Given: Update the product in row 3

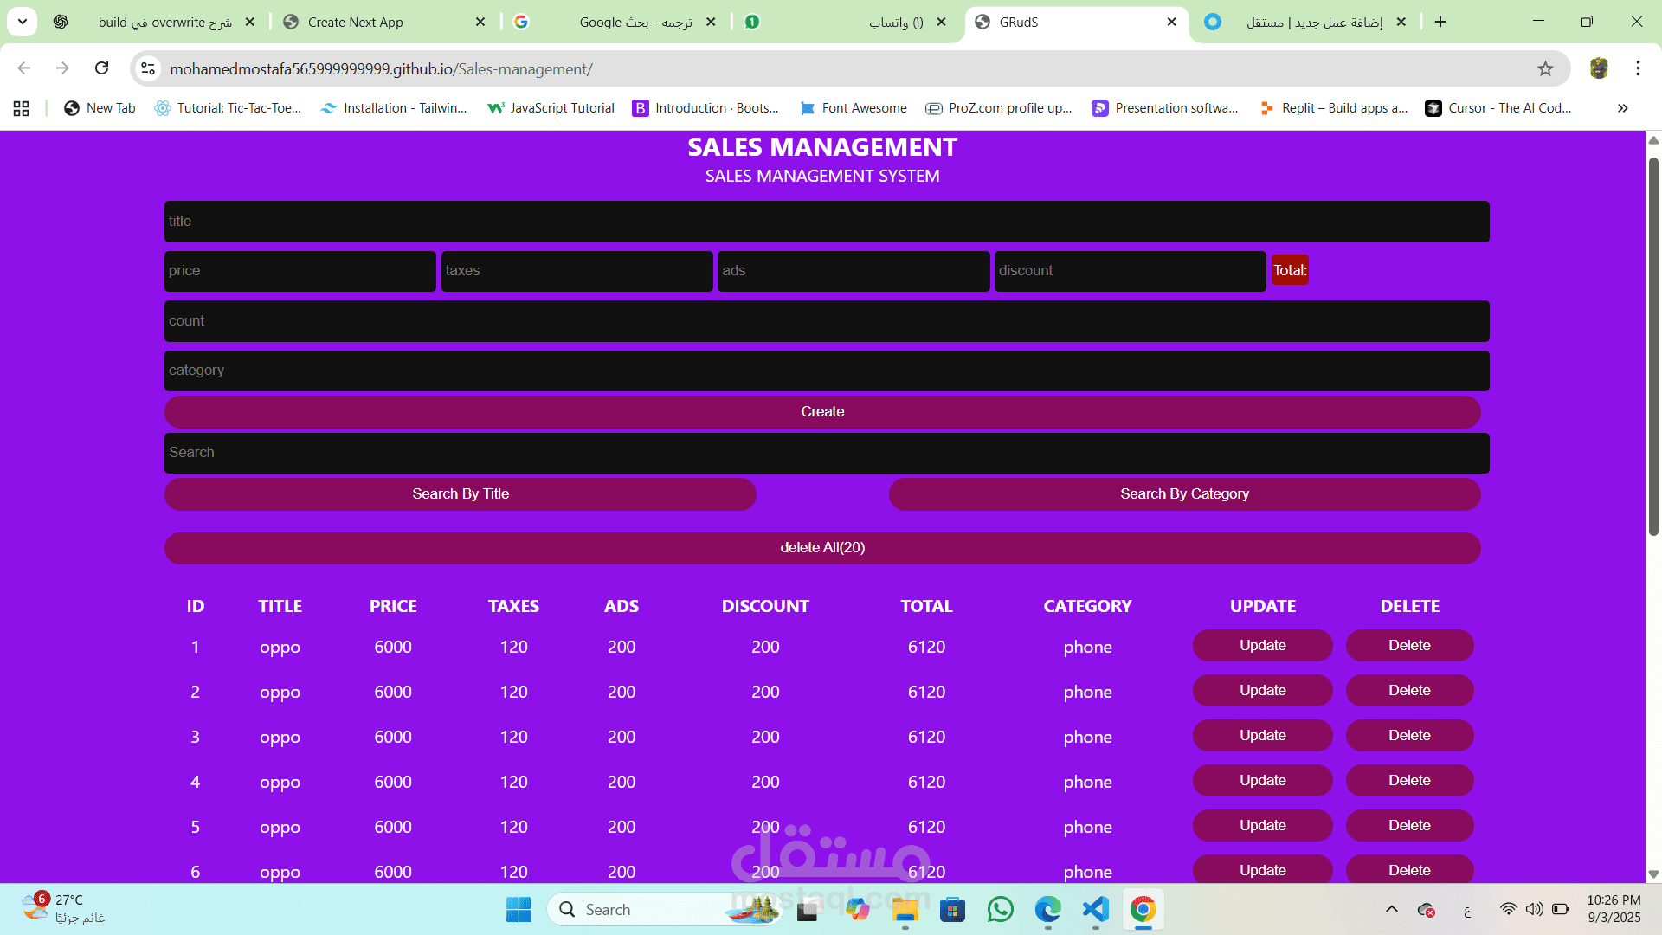Looking at the screenshot, I should pos(1263,736).
